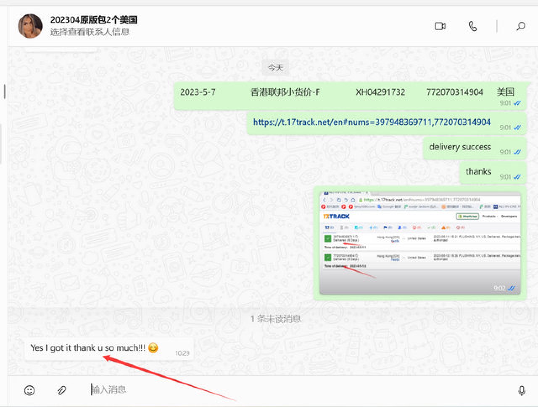Click the contact's profile picture avatar
This screenshot has height=407, width=538.
click(x=30, y=26)
